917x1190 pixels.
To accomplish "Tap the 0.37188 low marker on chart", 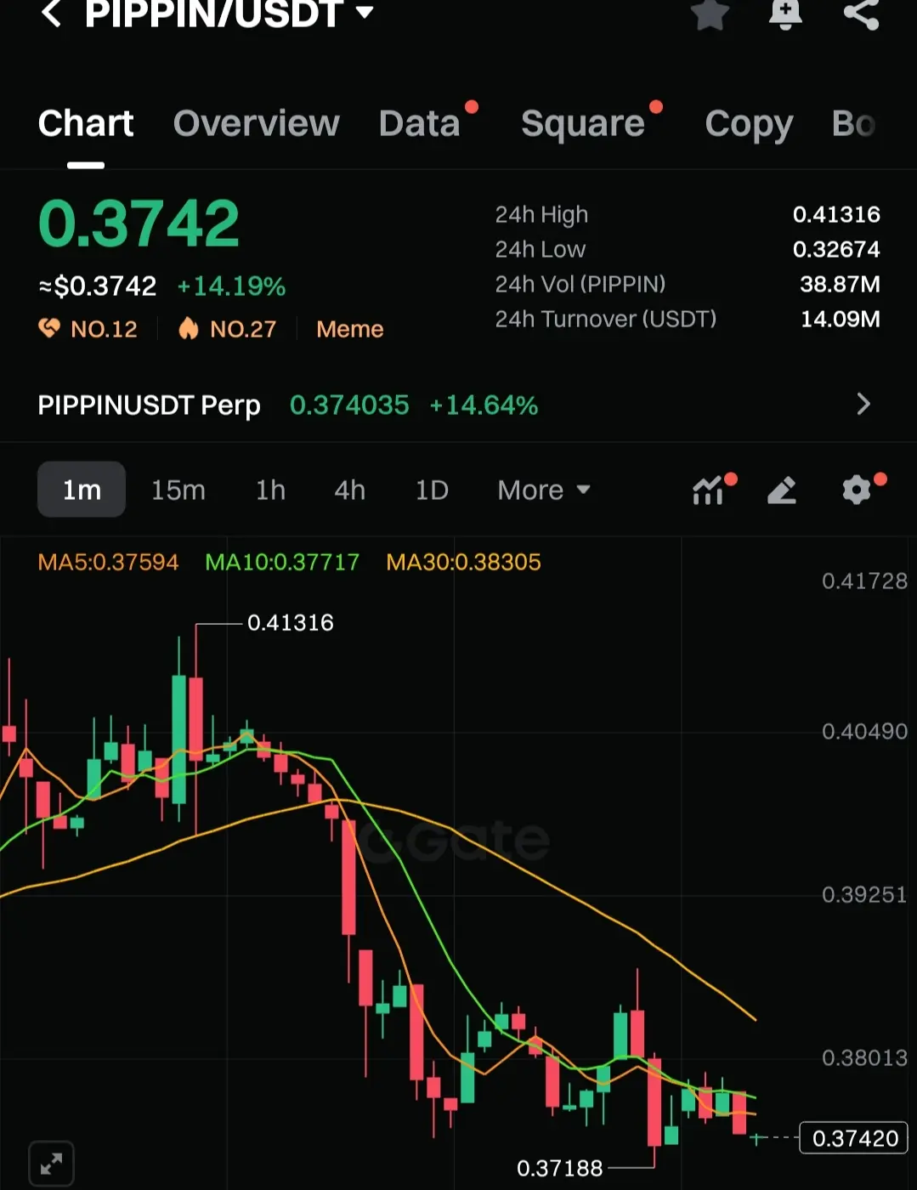I will tap(559, 1168).
